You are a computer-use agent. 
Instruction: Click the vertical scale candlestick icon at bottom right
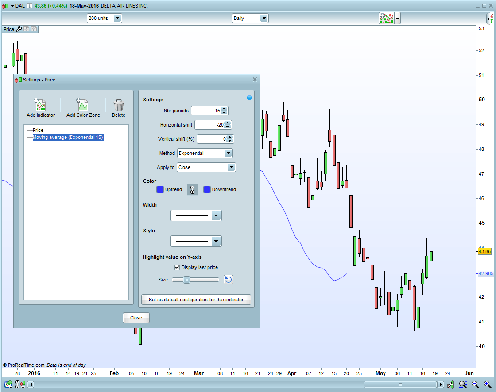451,384
